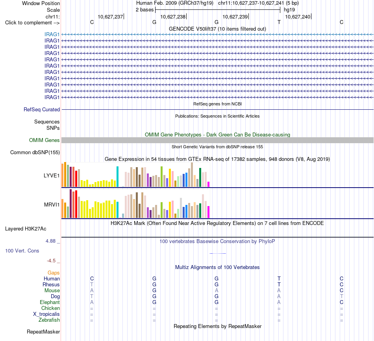
Task: Click the 100 Vert. Cons track label
Action: click(22, 251)
